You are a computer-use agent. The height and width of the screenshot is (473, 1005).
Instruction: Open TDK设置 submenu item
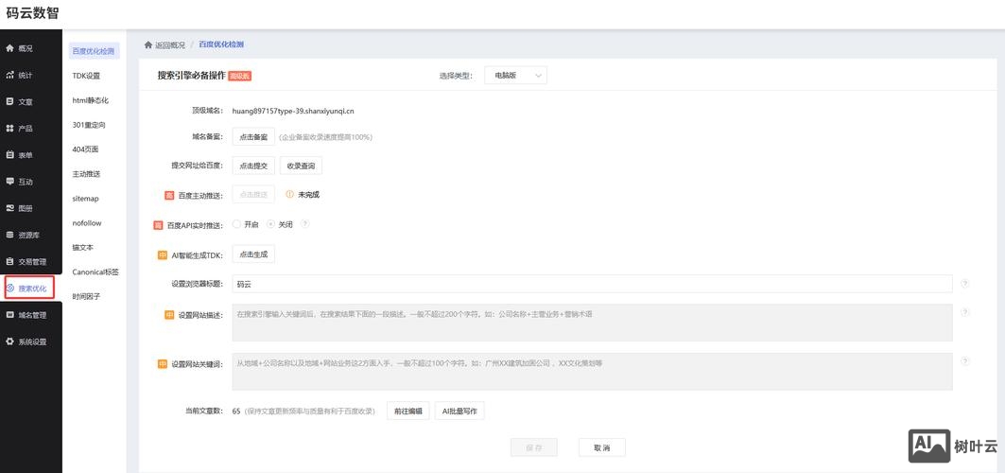tap(87, 76)
